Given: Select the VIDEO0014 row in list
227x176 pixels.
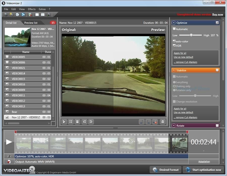Looking at the screenshot, I should coord(27,73).
